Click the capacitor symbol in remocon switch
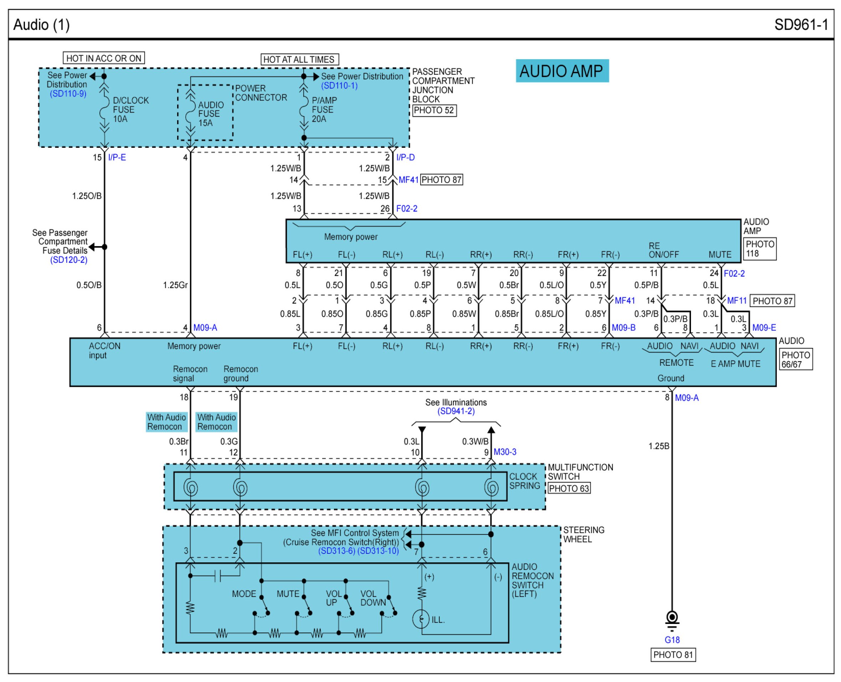 click(218, 576)
